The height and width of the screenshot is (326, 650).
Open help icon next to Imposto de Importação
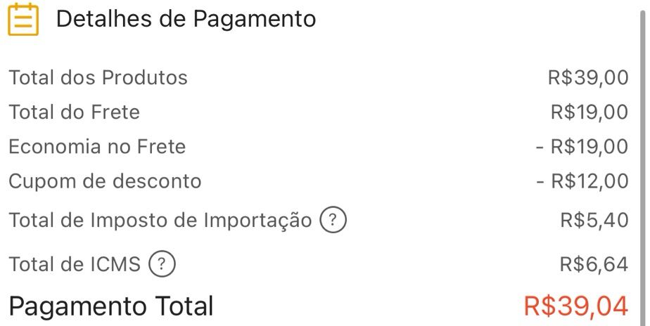coord(333,221)
